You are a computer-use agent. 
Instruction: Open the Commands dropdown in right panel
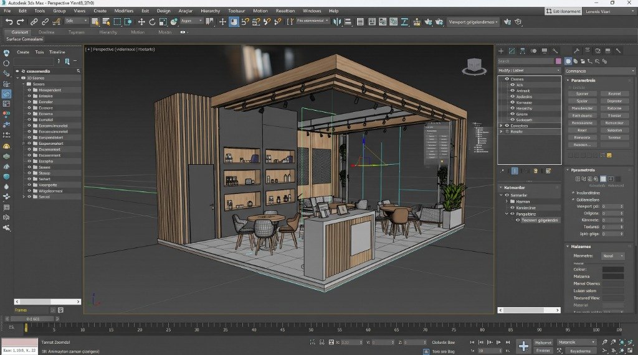point(600,71)
